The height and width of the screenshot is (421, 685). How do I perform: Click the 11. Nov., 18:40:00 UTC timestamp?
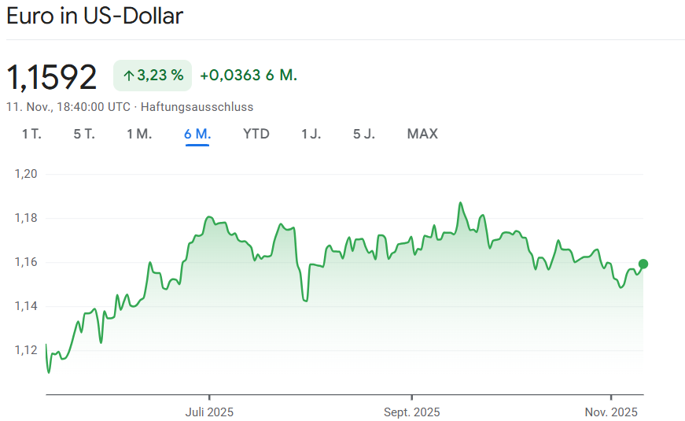pos(68,107)
